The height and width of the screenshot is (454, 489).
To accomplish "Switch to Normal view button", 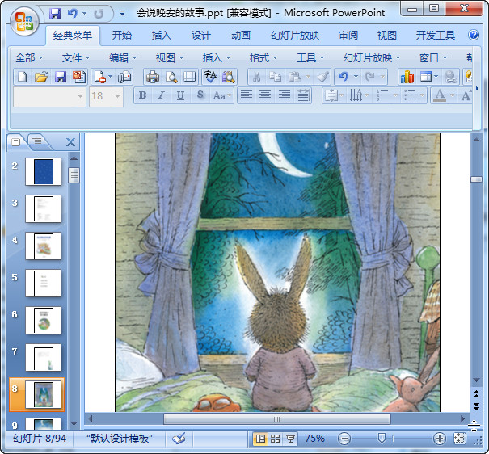I will click(x=260, y=439).
